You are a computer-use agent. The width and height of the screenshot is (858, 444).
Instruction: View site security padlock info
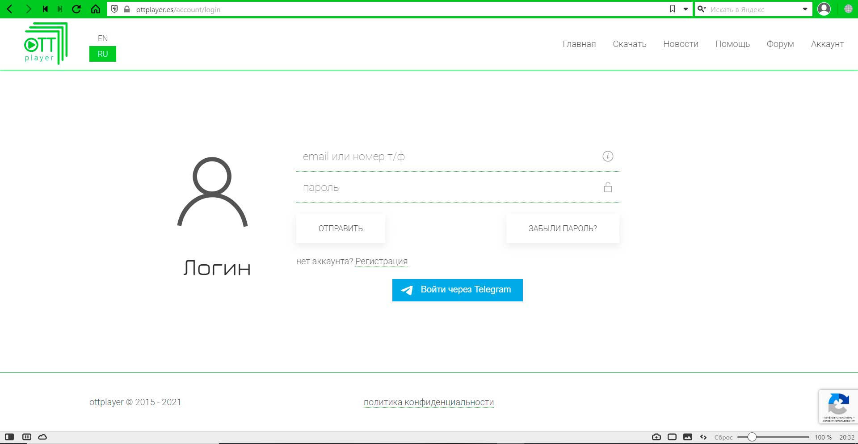pos(127,9)
